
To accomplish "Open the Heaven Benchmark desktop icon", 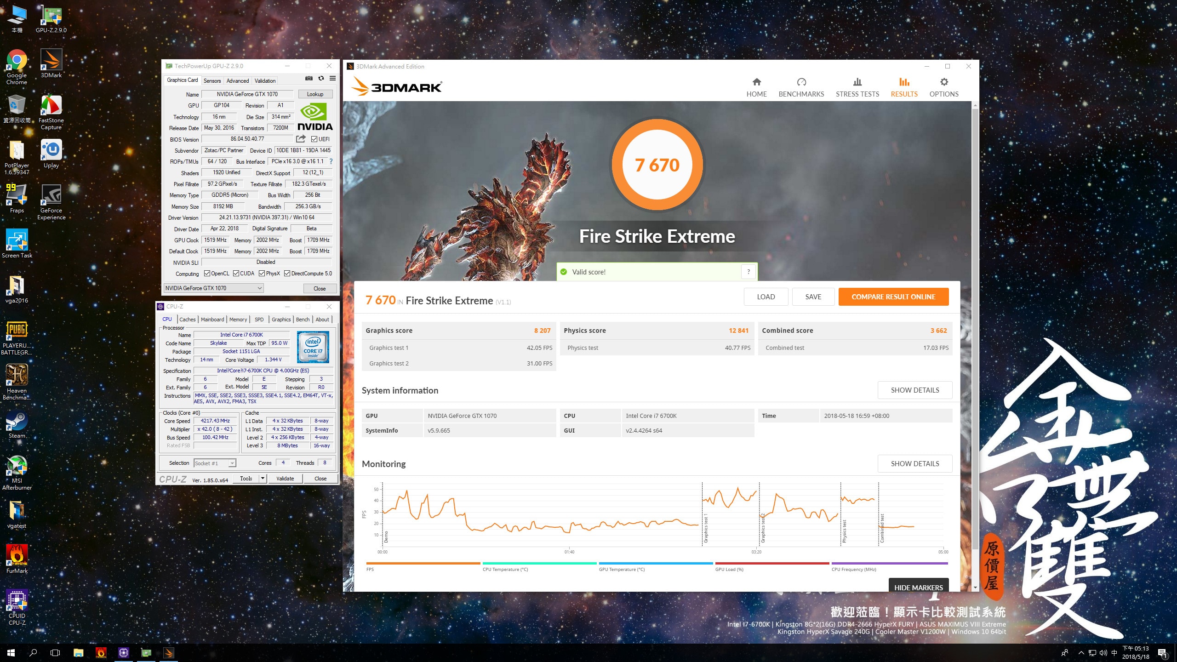I will click(x=17, y=382).
